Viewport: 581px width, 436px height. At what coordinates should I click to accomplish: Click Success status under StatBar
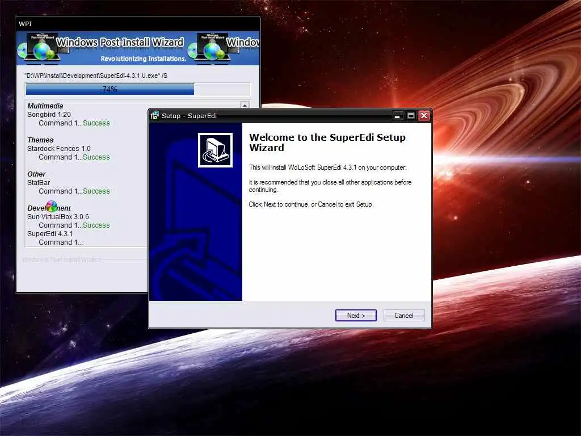tap(96, 191)
